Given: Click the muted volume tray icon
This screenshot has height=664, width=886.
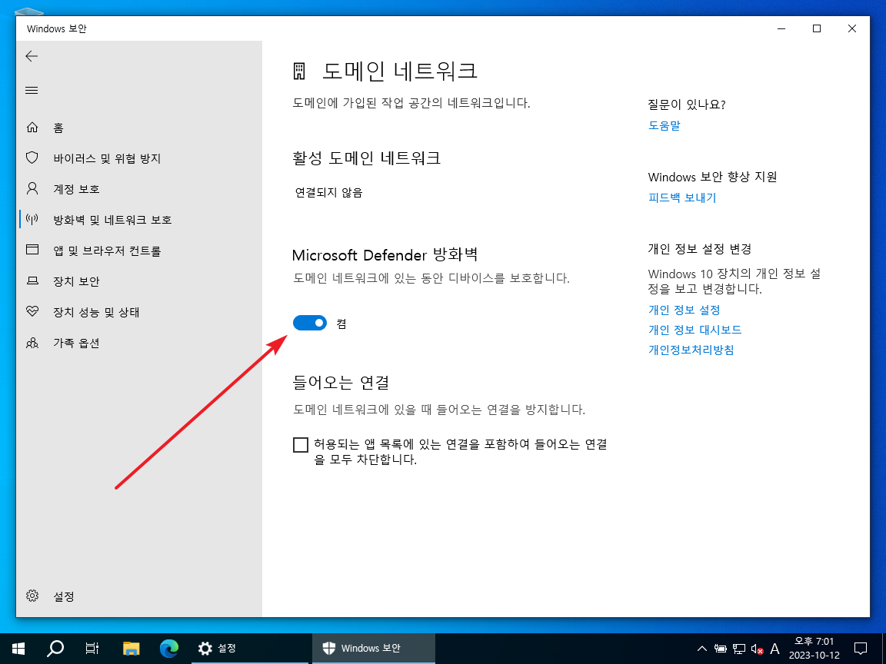Looking at the screenshot, I should click(757, 649).
